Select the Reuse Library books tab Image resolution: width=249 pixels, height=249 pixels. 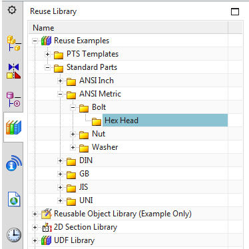pyautogui.click(x=14, y=128)
